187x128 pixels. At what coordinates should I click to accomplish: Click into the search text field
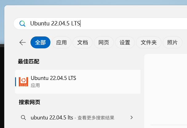click(x=123, y=24)
